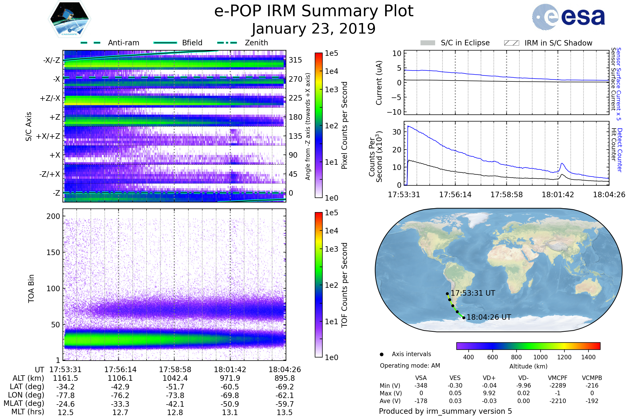Click the Produced by irm_summary version 5 text

[x=445, y=411]
